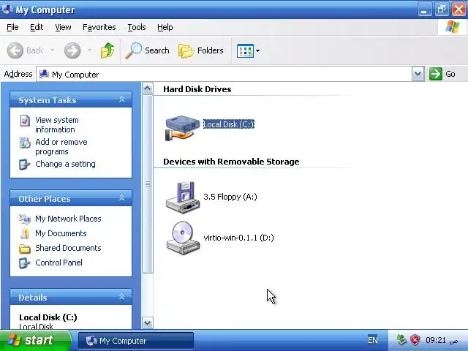
Task: Click the taskbar clock showing 09:21
Action: coord(442,341)
